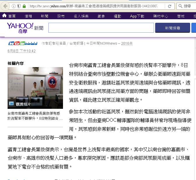Click the green padlock security icon

pos(24,6)
